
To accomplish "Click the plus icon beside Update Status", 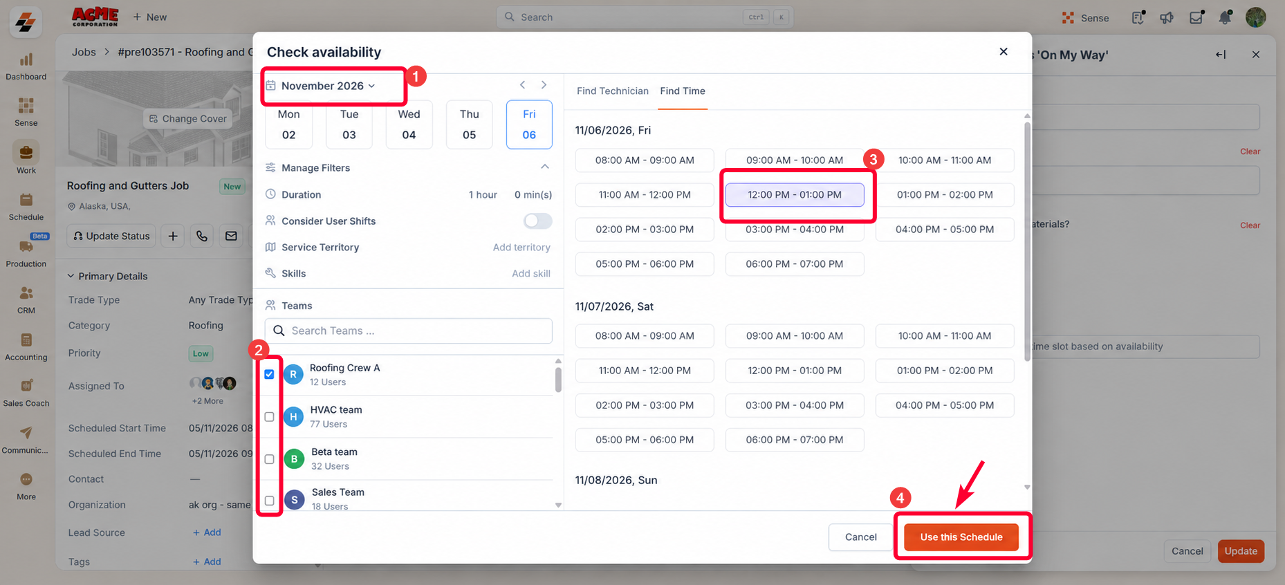I will (173, 236).
